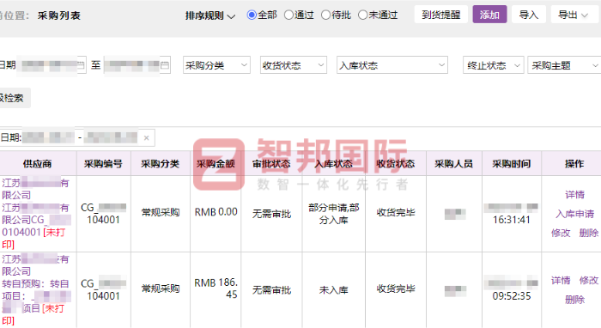This screenshot has height=328, width=601.
Task: Click 常规采购 in the first row
Action: pos(161,212)
